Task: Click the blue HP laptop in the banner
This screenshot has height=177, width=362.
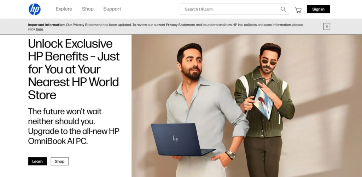Action: (179, 139)
